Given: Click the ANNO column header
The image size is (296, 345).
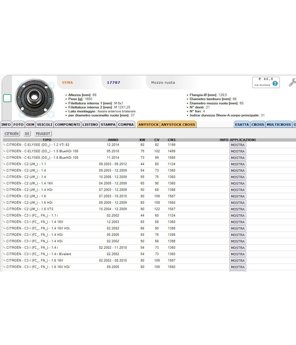Looking at the screenshot, I should click(113, 140).
